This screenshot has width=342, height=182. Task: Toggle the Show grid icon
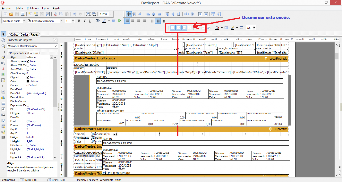129,14
